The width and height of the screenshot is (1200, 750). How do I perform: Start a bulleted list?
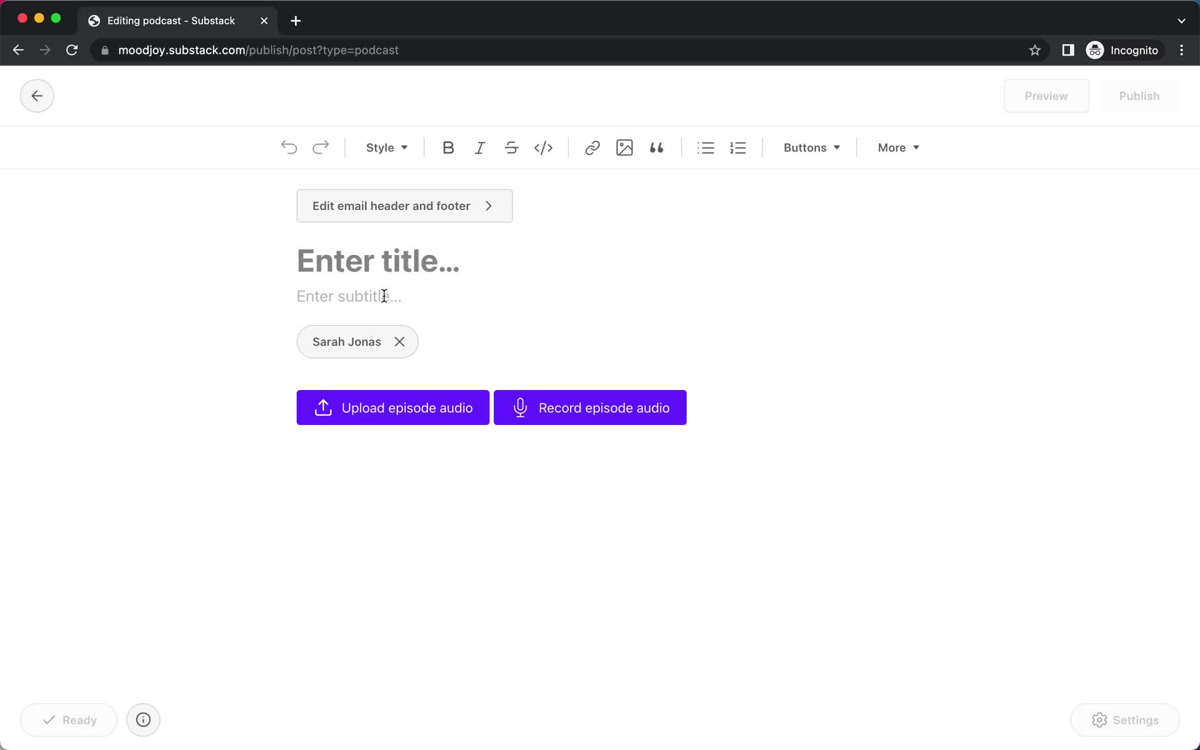706,147
